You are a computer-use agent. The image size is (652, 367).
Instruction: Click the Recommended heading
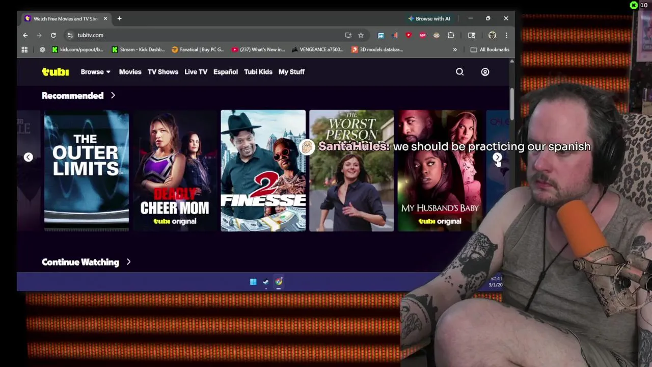click(72, 95)
